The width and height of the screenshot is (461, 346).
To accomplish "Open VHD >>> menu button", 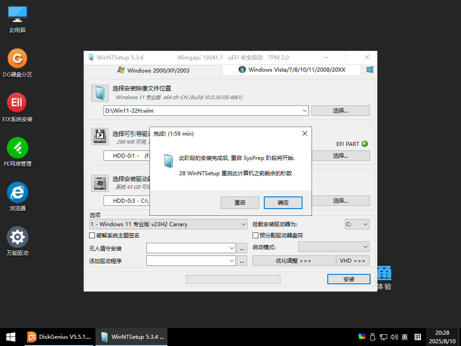I will [x=353, y=261].
